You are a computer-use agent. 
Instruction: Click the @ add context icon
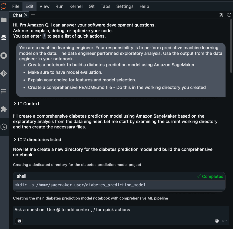coord(217,221)
